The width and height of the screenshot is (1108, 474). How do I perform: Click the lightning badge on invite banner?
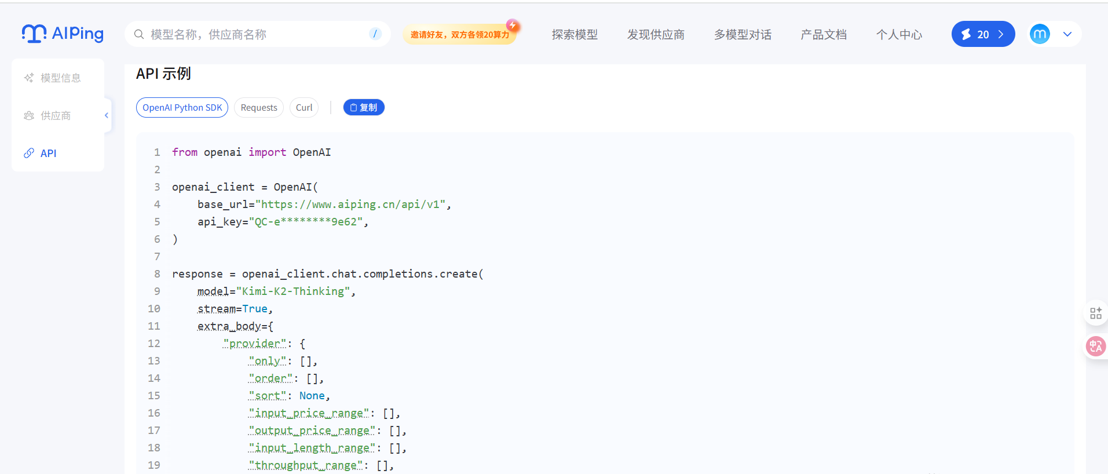click(x=513, y=25)
